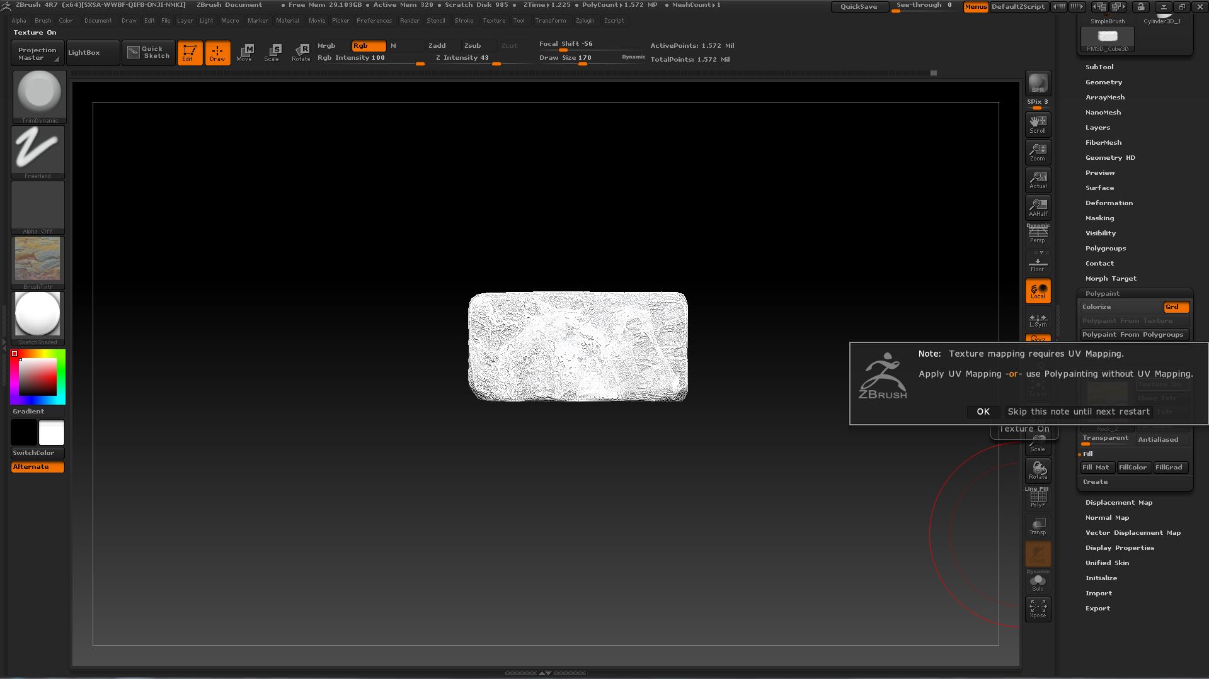Screen dimensions: 1209x679
Task: Click the L.Sym local symmetry icon
Action: click(x=1038, y=320)
